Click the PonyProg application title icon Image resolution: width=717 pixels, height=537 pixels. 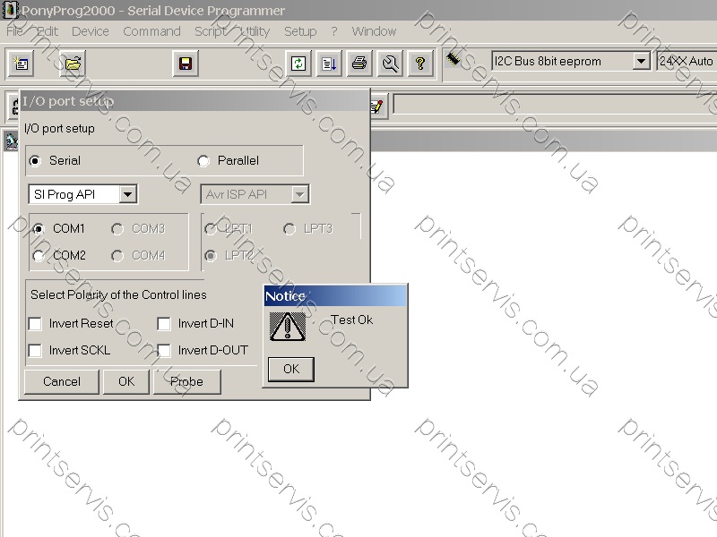(10, 10)
